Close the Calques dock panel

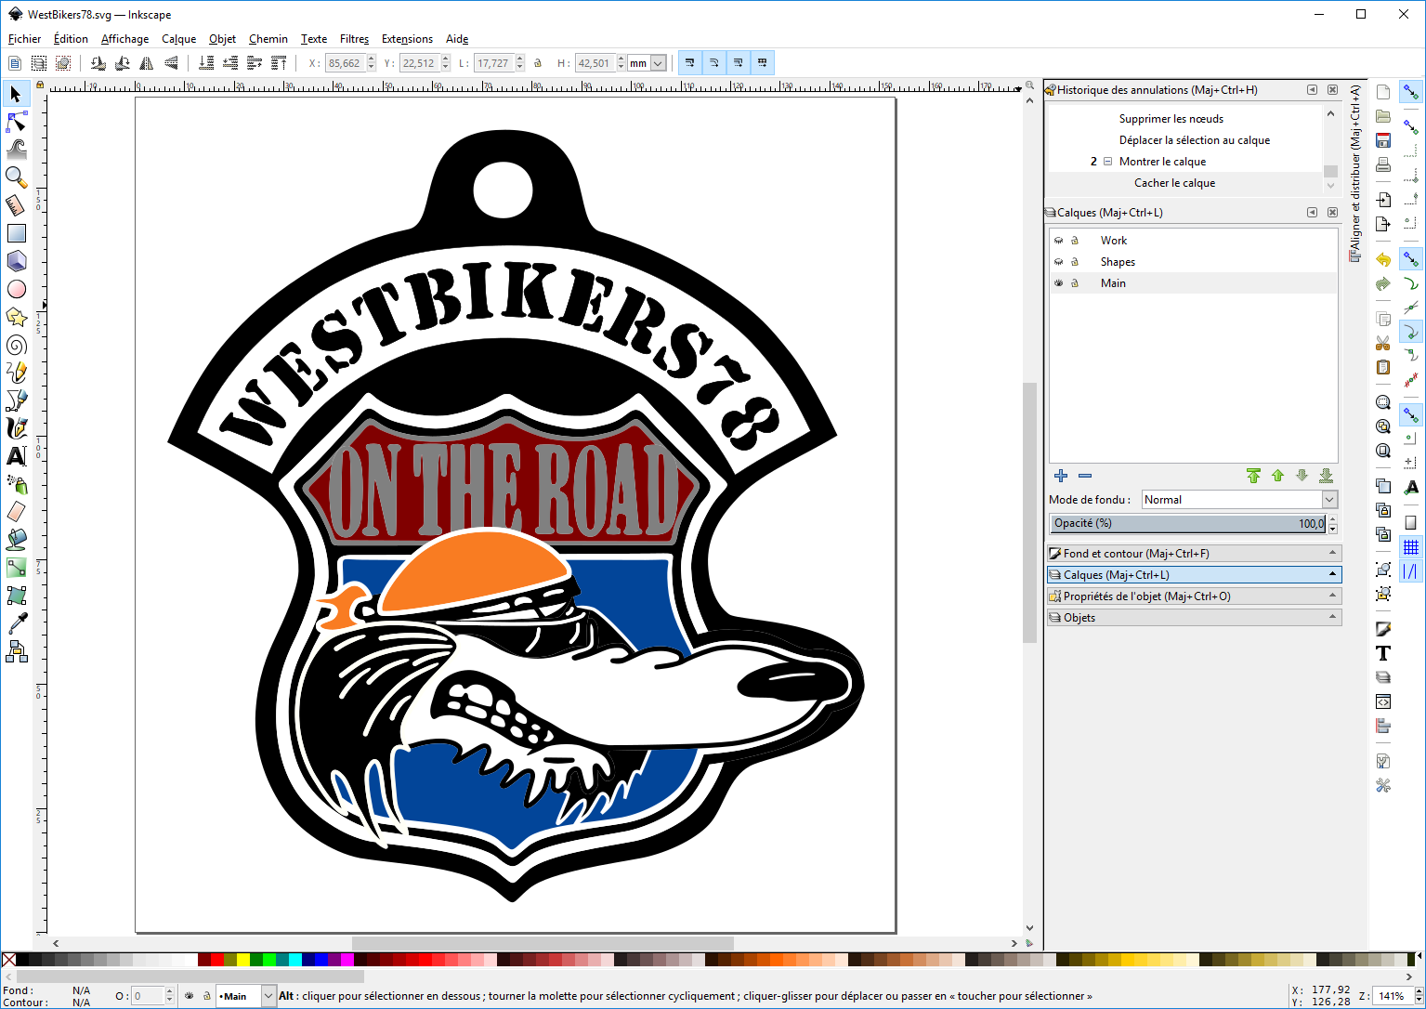1332,213
